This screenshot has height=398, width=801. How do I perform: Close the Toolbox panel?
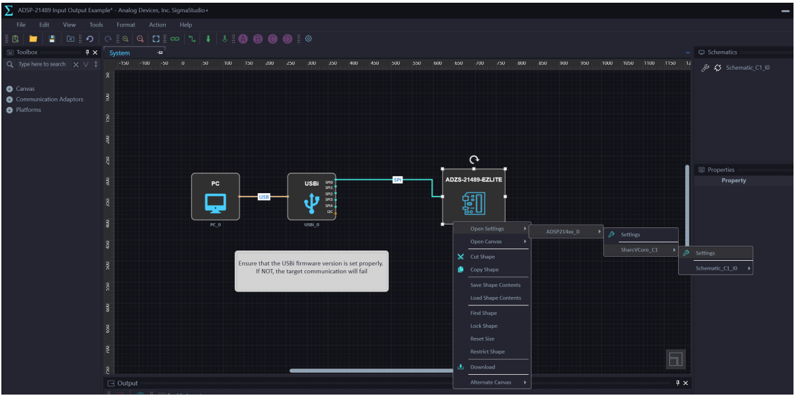tap(95, 52)
